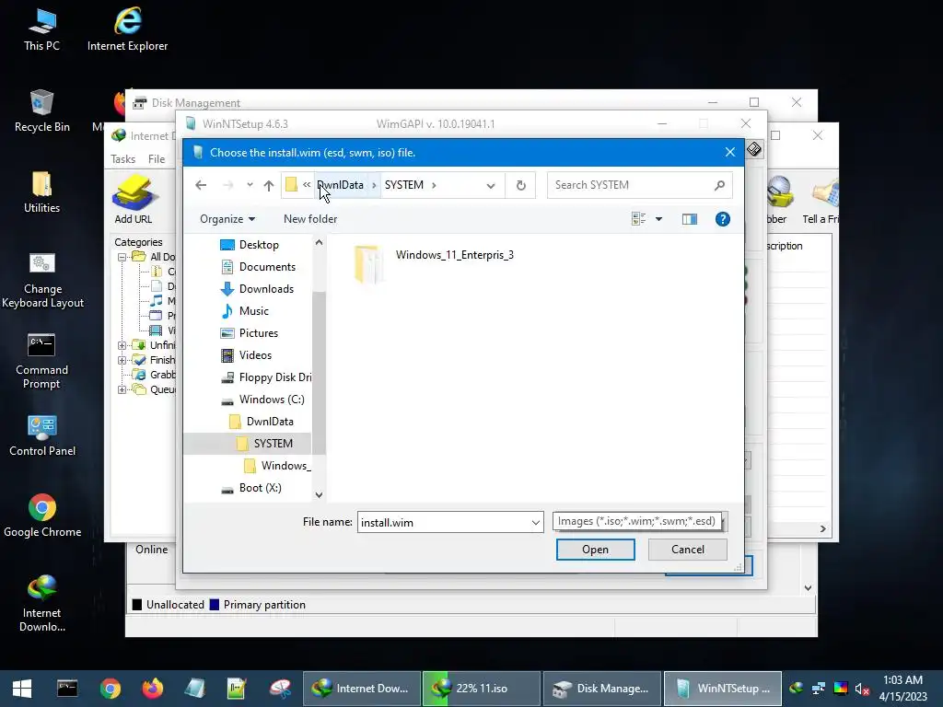Launch Command Prompt desktop shortcut

41,361
